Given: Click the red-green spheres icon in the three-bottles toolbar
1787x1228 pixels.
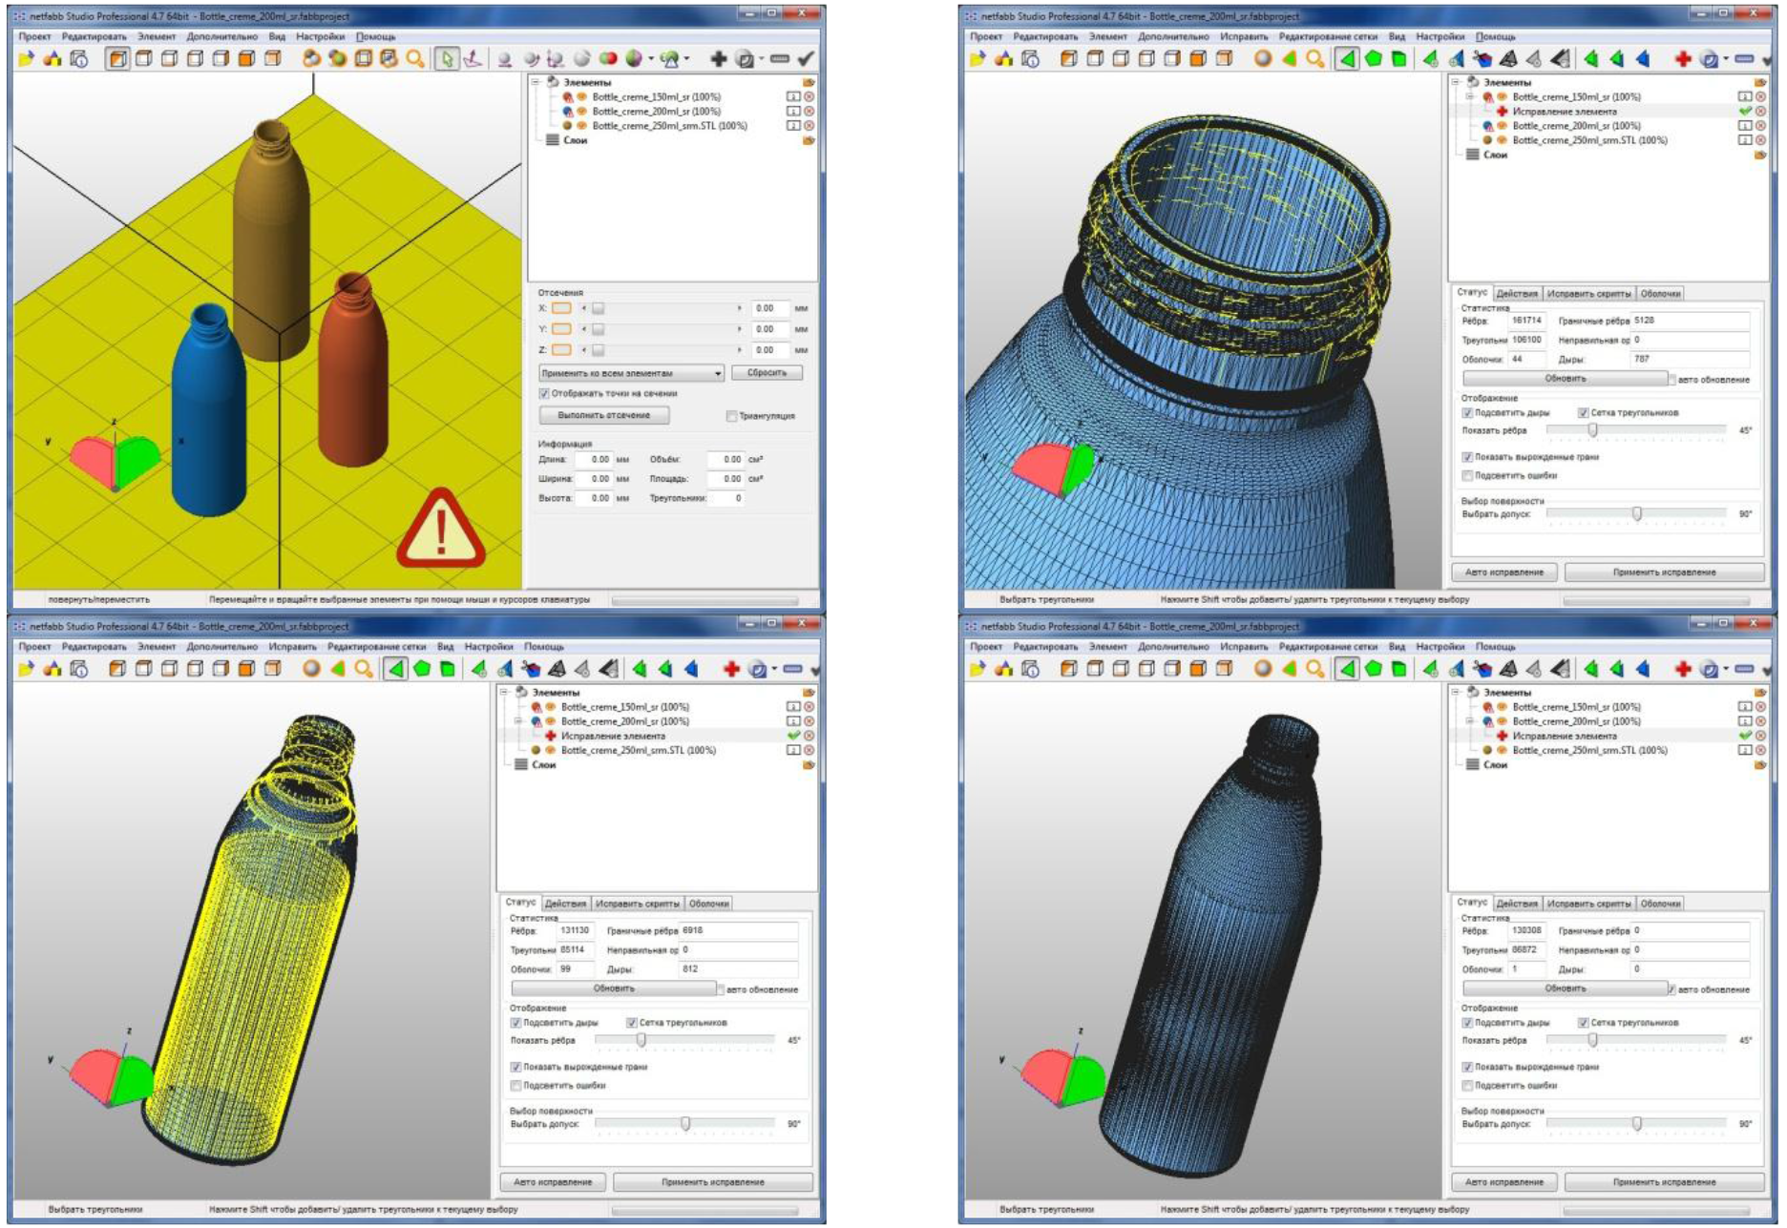Looking at the screenshot, I should click(x=607, y=59).
